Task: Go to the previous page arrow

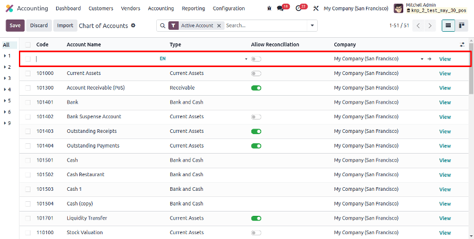Action: [x=418, y=26]
